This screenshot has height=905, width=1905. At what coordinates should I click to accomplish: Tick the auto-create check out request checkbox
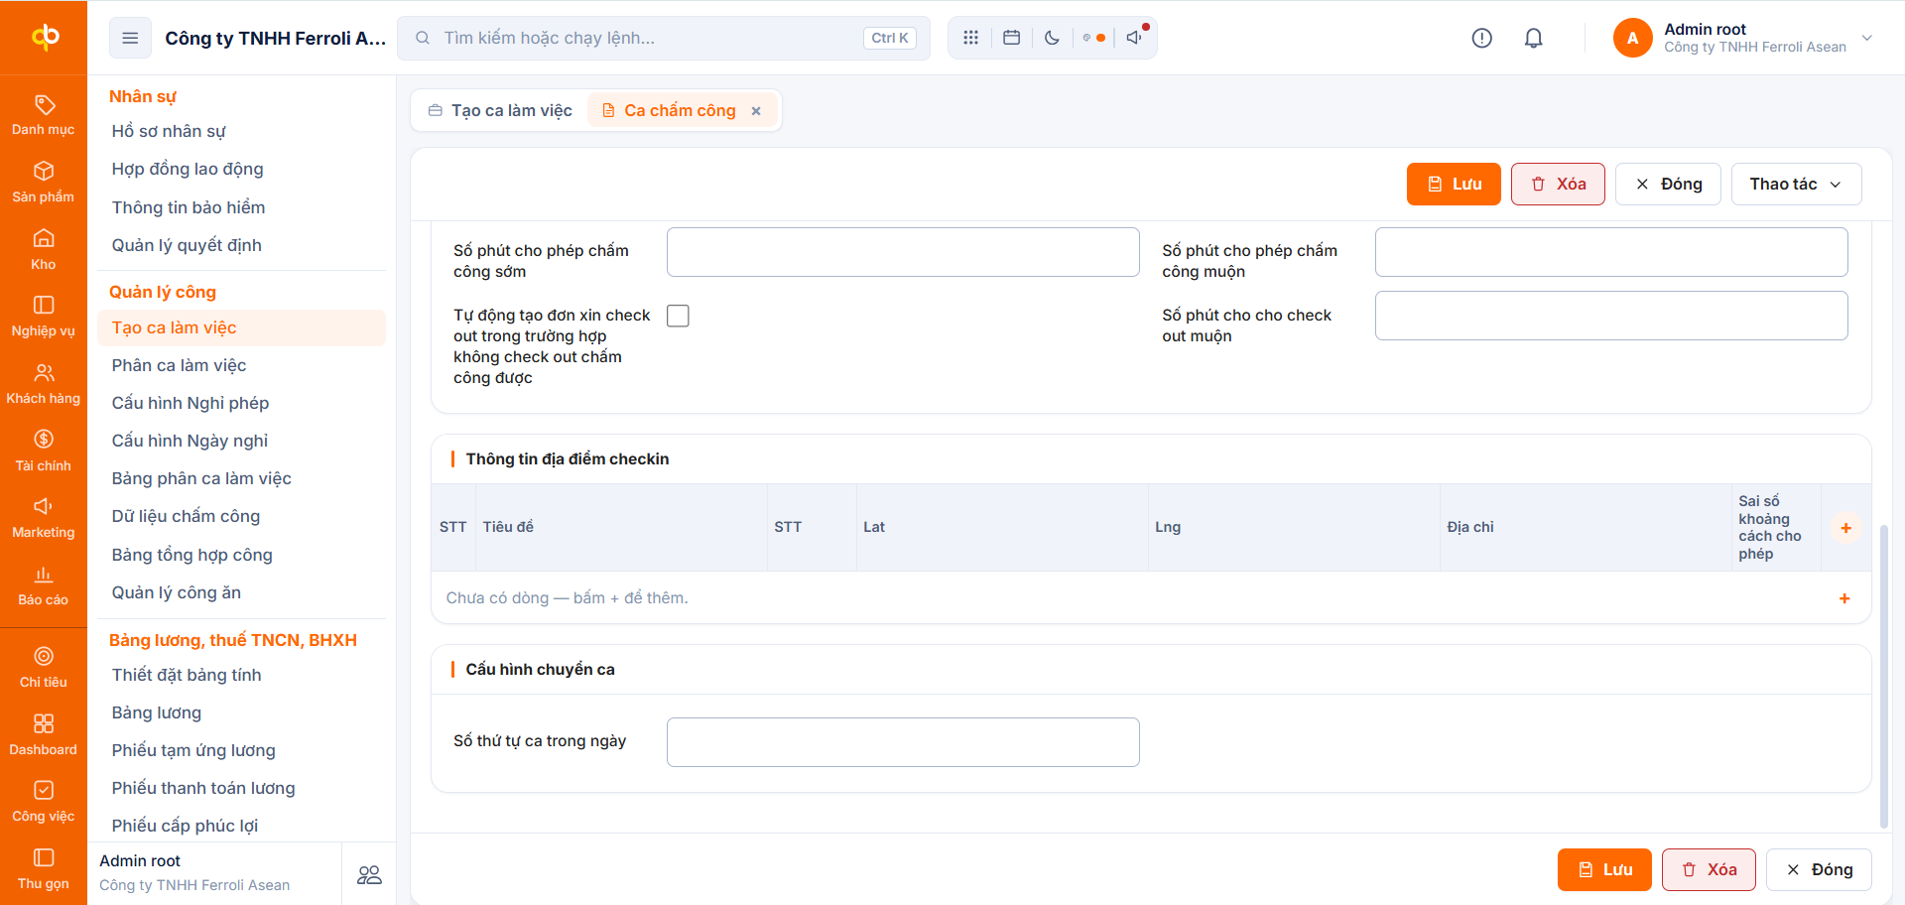(x=678, y=316)
